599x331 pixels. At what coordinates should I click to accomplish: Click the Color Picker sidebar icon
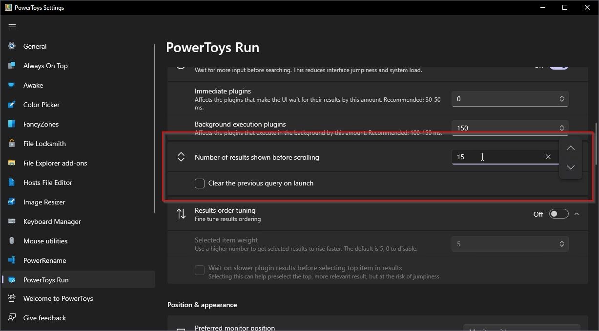[12, 105]
